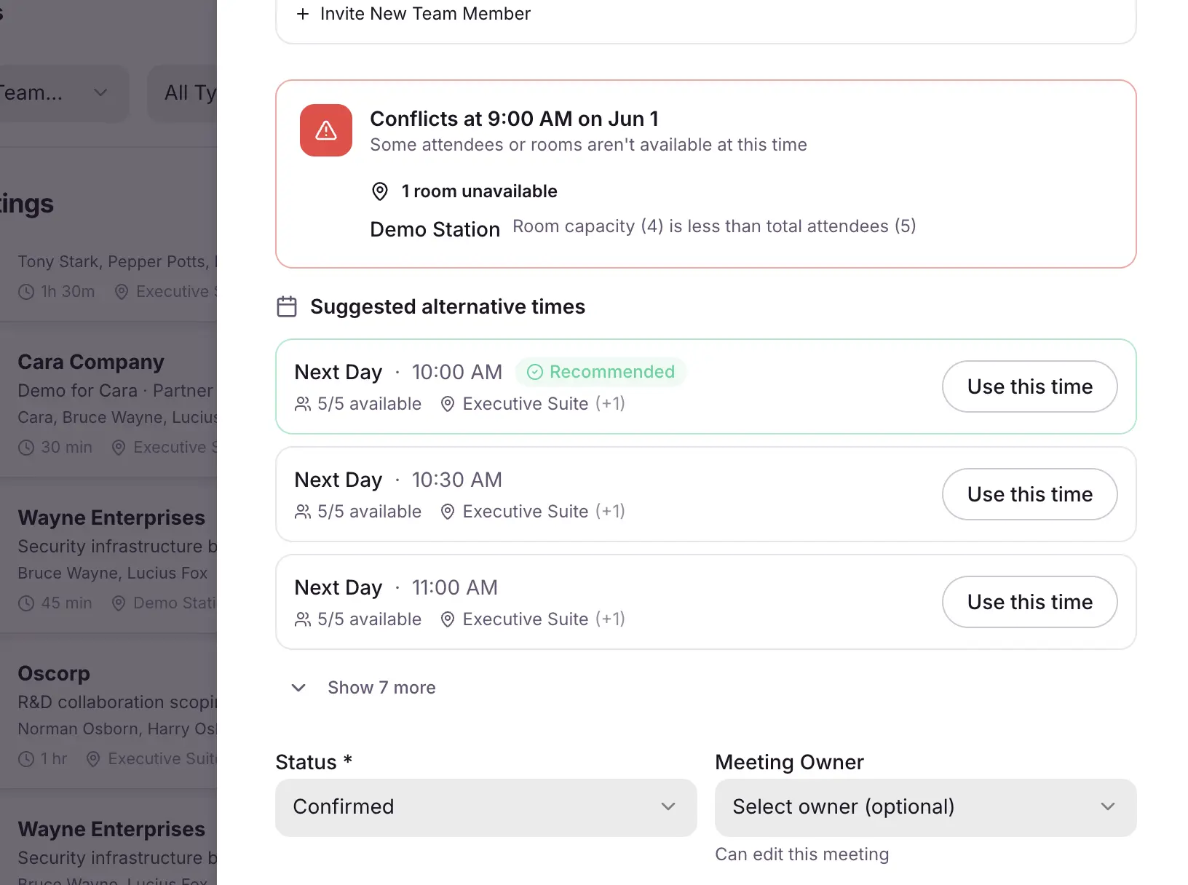Click the location pin beside 1 room unavailable
Screen dimensions: 1188x885
[380, 191]
